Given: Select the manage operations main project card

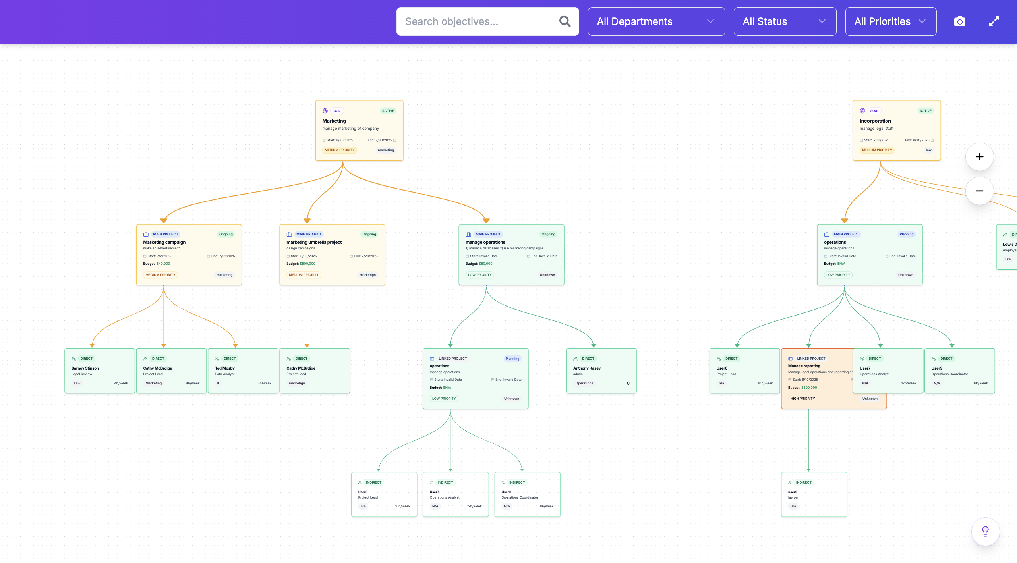Looking at the screenshot, I should (511, 255).
